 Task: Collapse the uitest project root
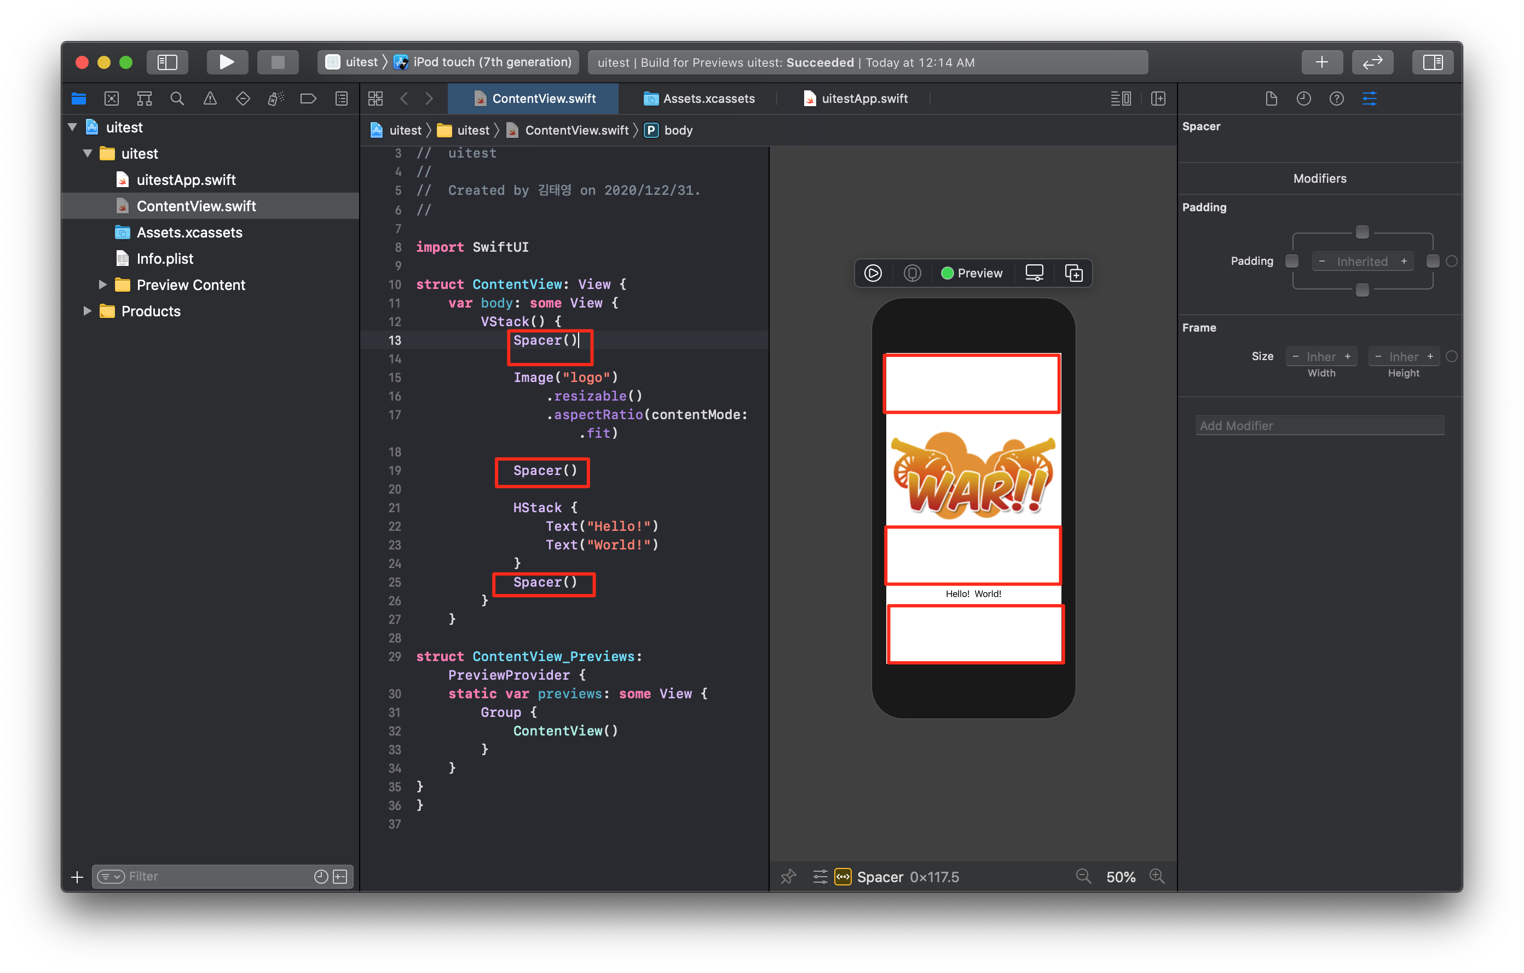pyautogui.click(x=72, y=127)
